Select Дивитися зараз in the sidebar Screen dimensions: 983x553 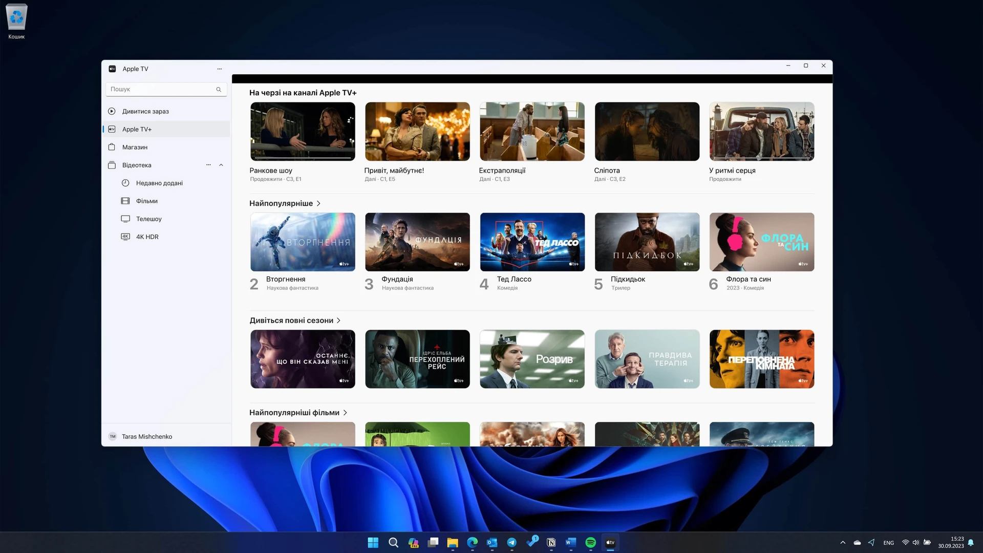166,111
